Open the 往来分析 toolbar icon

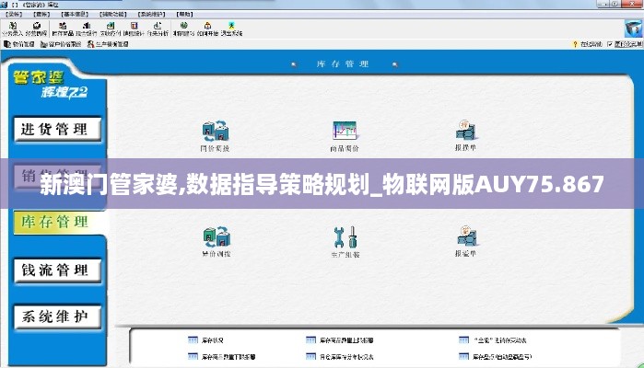point(158,29)
